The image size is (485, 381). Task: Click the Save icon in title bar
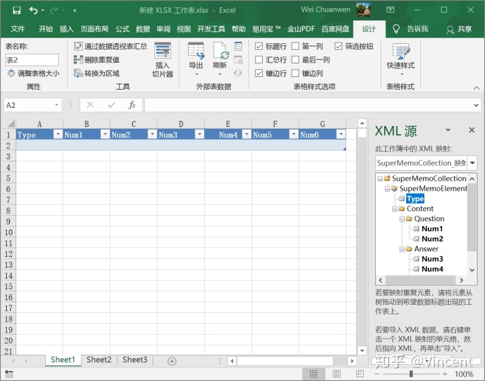click(x=17, y=11)
